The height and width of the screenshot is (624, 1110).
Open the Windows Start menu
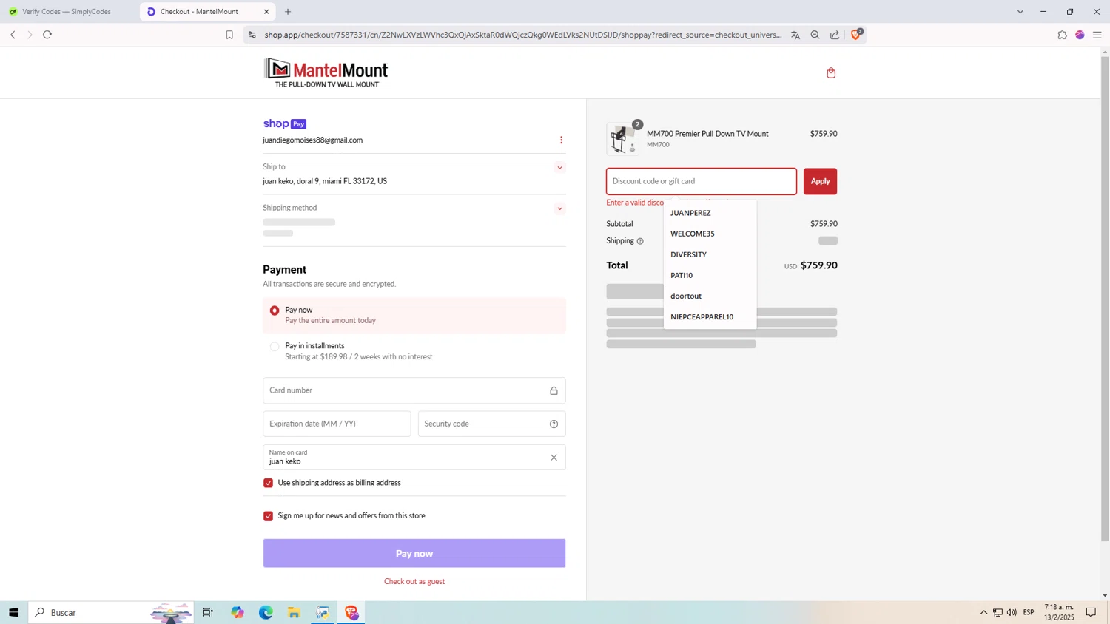click(13, 612)
